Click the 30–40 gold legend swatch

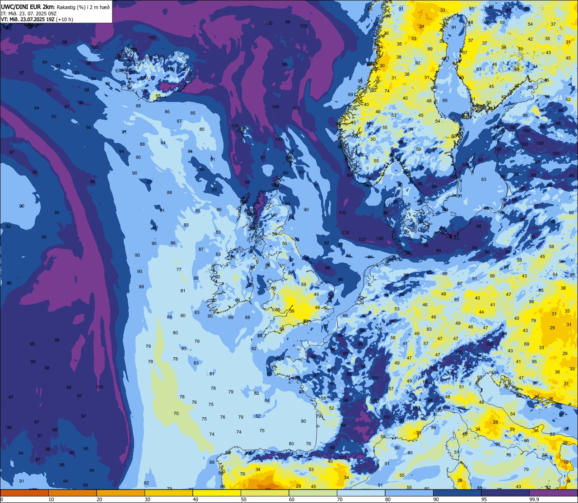tap(168, 493)
